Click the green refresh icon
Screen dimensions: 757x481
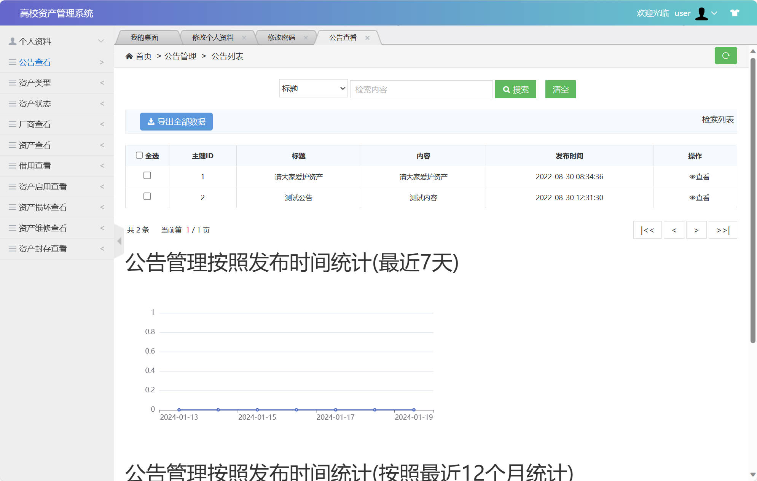[726, 56]
